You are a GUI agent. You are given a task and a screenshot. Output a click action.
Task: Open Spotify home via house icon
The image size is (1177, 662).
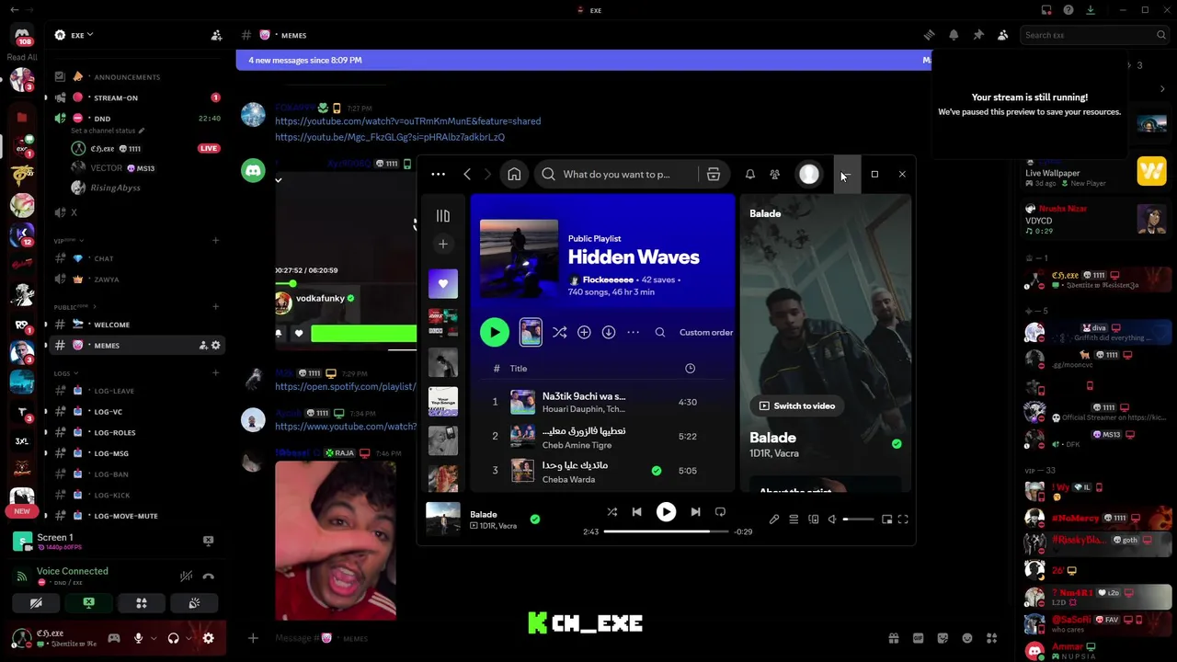[514, 175]
